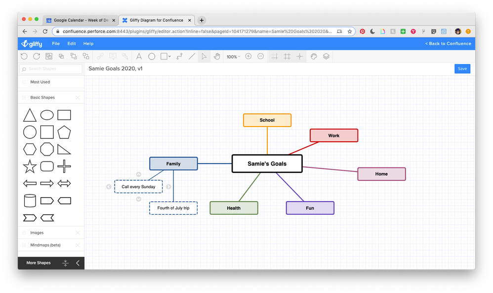Zoom in using the plus icon

[x=248, y=56]
